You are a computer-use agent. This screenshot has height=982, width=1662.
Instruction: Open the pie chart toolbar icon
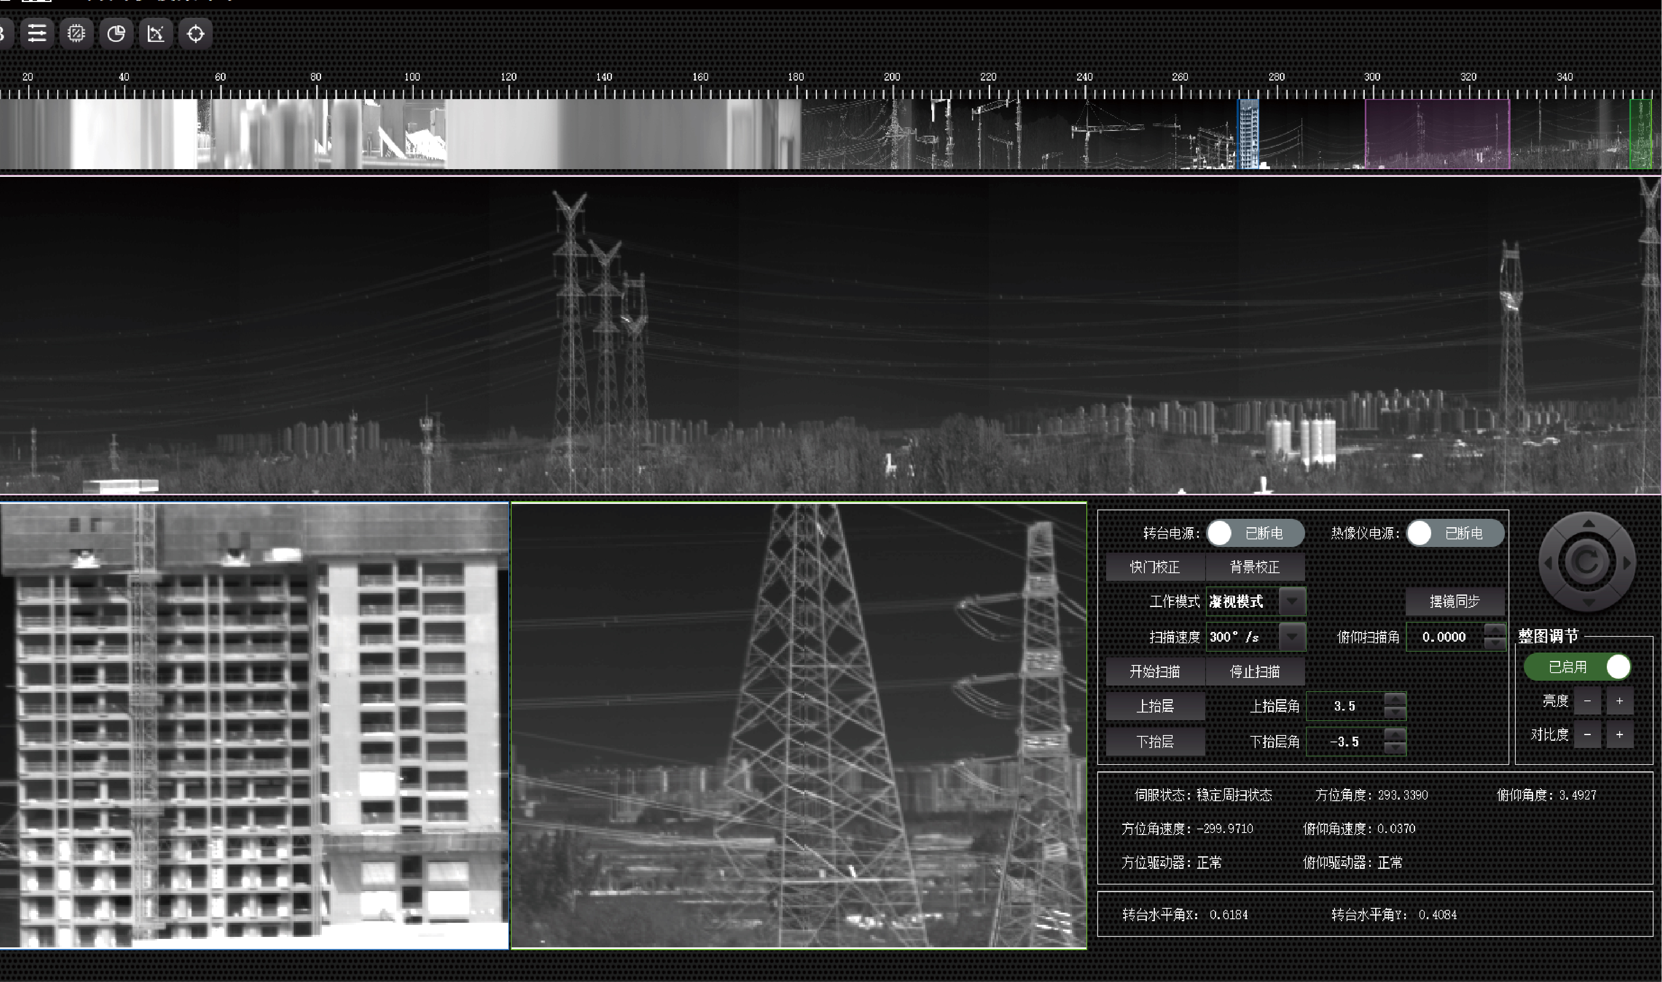(116, 33)
